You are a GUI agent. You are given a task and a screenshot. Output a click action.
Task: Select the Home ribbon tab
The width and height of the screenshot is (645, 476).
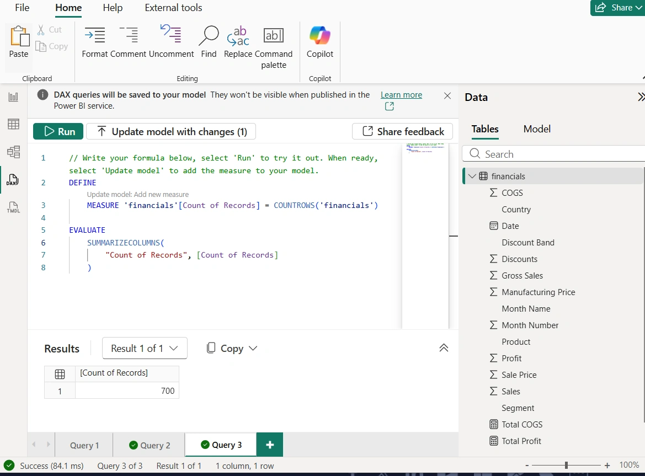point(68,8)
